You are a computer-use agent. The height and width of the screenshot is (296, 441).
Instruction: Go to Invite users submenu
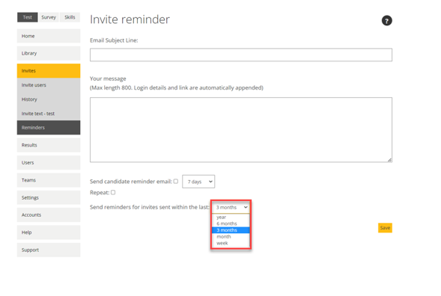pyautogui.click(x=49, y=85)
